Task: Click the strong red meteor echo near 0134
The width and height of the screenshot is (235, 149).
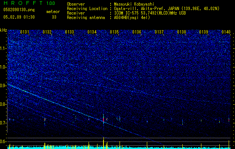Action: (103, 120)
